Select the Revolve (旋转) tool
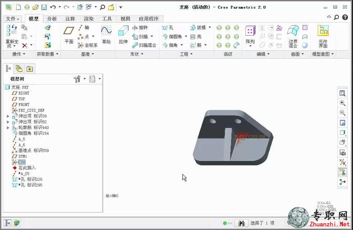Image resolution: width=353 pixels, height=230 pixels. (x=140, y=28)
